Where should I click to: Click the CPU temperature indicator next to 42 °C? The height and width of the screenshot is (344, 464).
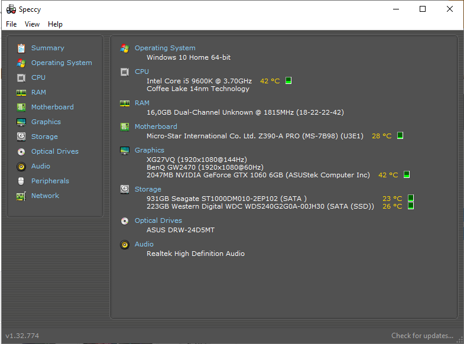coord(288,80)
